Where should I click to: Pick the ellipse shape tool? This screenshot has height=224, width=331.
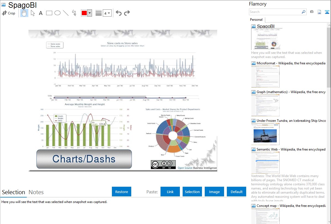(x=57, y=13)
